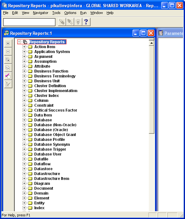
Task: Click the Business Function folder icon
Action: [30, 71]
